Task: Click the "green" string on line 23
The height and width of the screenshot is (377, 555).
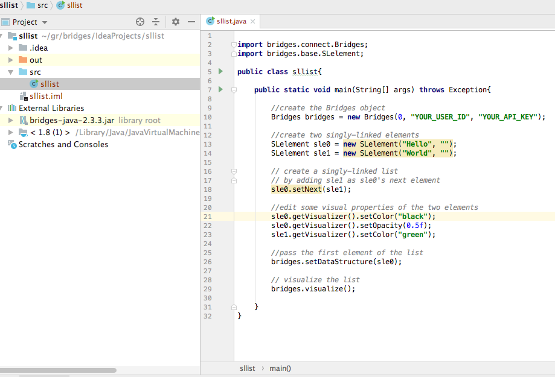Action: tap(412, 235)
